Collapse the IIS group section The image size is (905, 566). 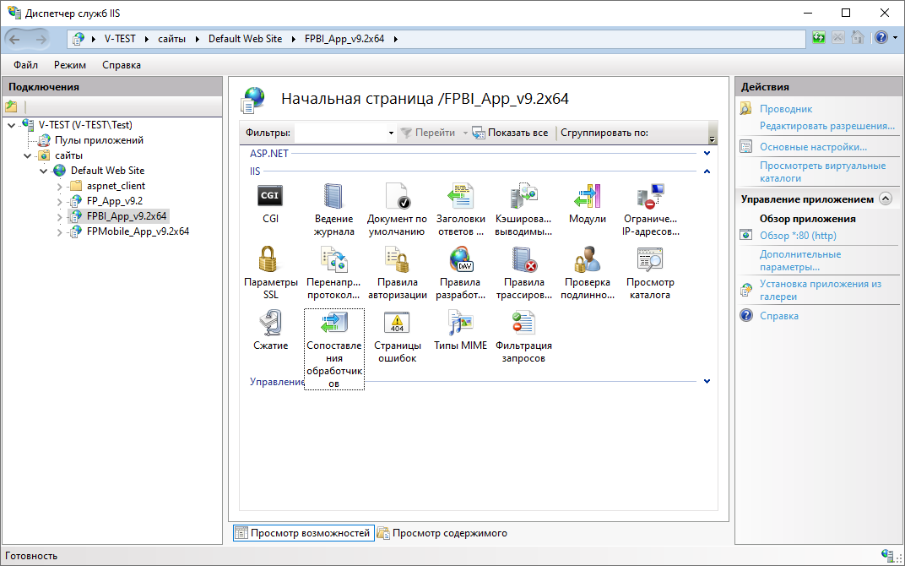pos(707,171)
